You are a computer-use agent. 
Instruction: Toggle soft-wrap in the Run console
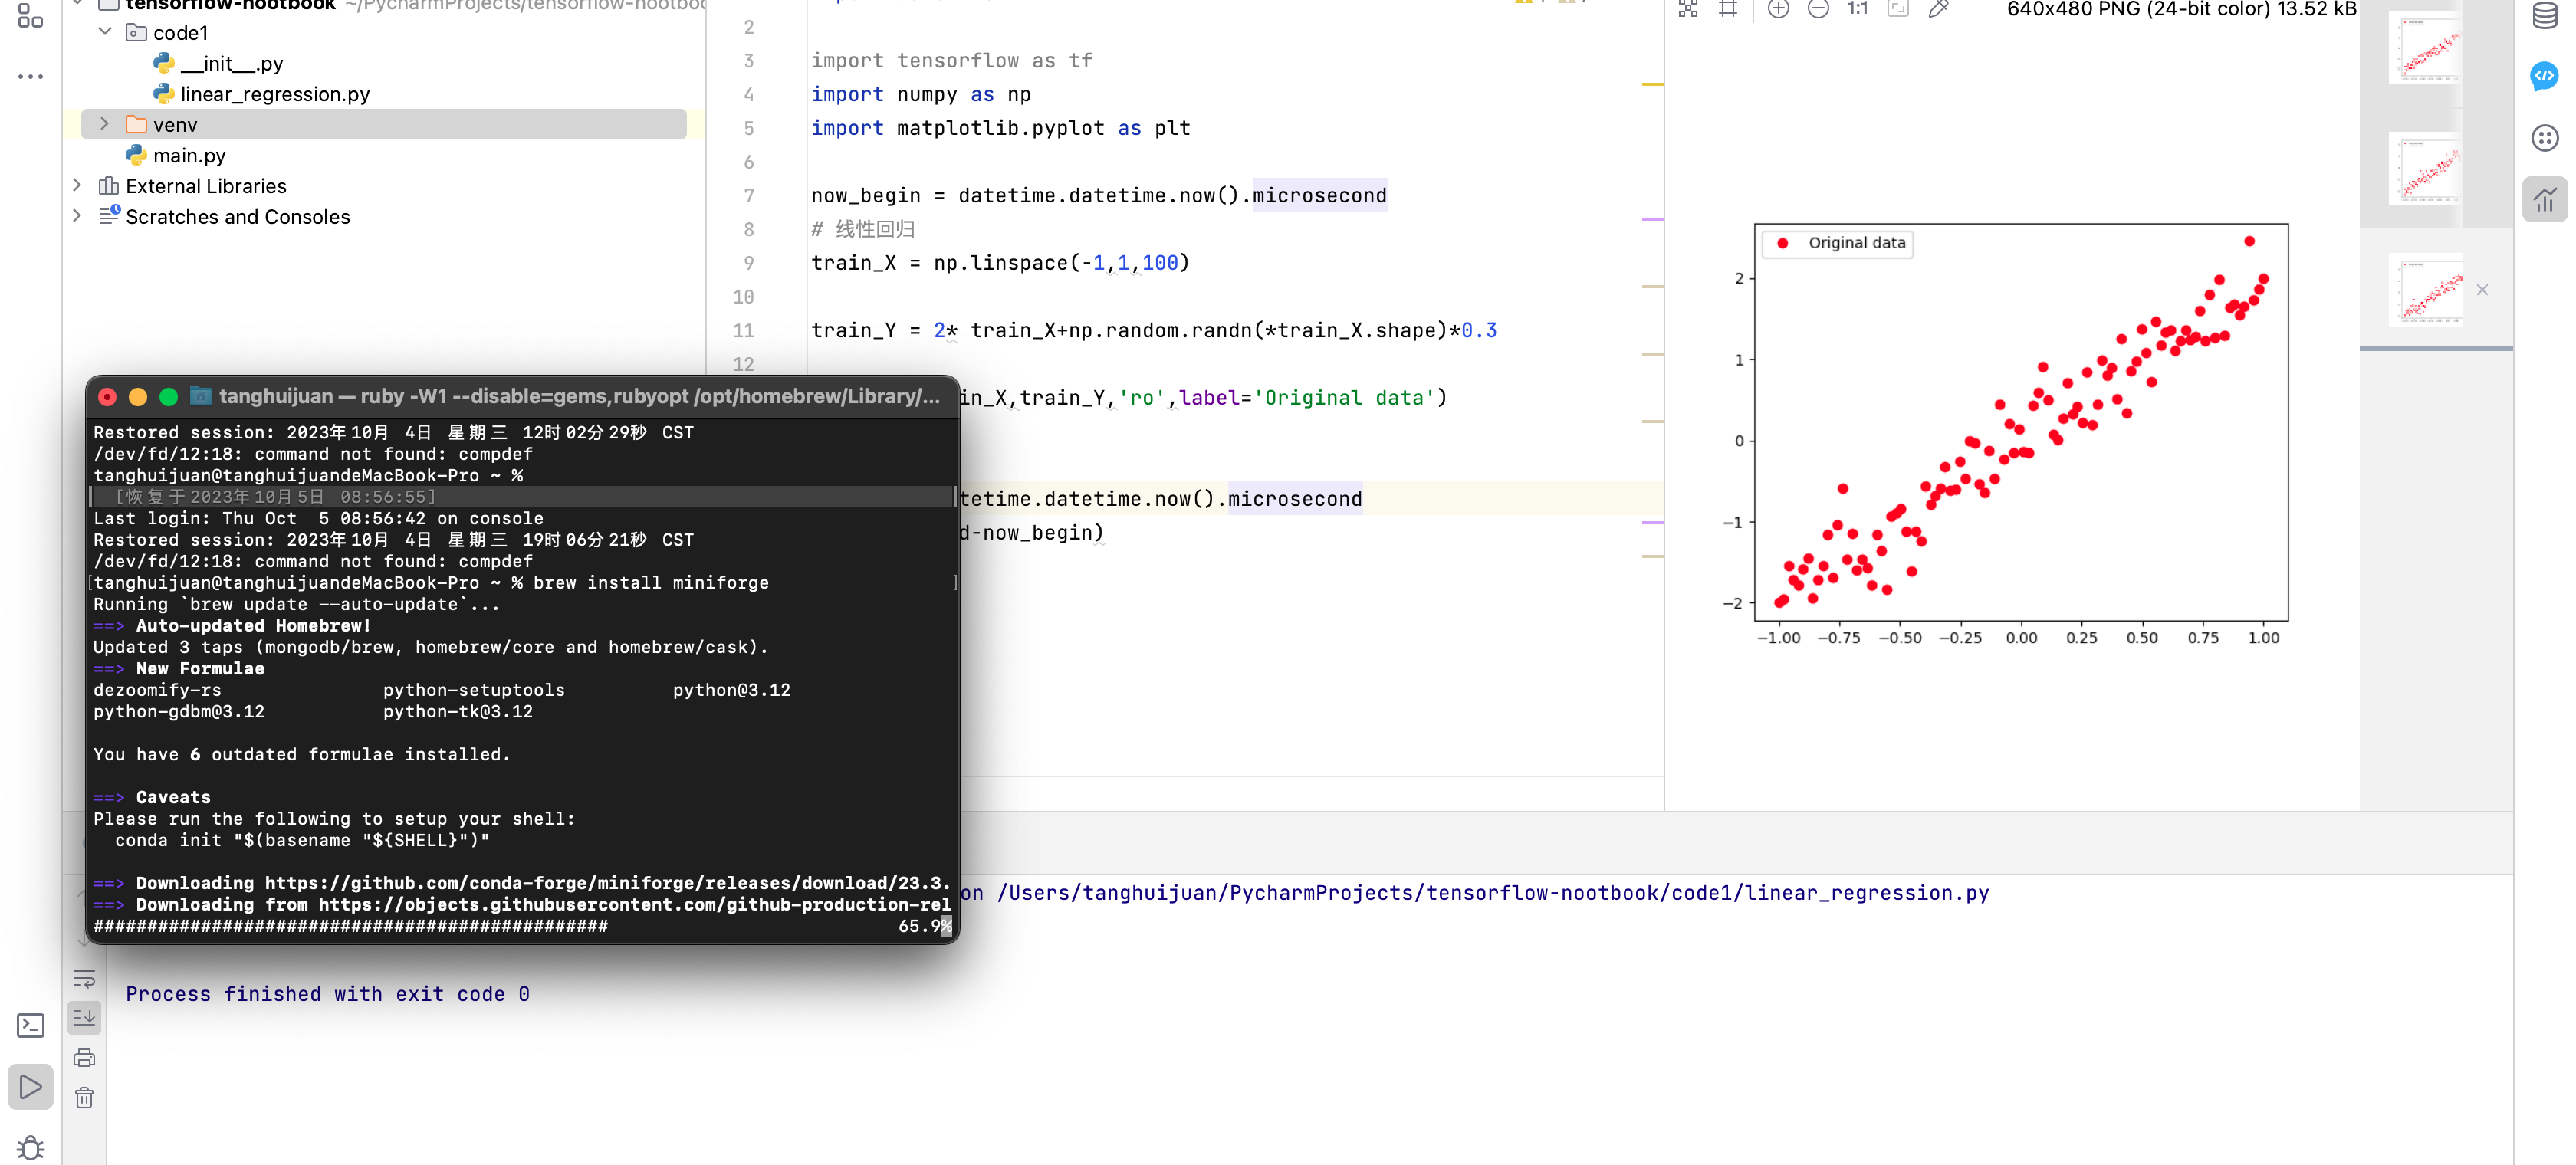click(x=84, y=978)
